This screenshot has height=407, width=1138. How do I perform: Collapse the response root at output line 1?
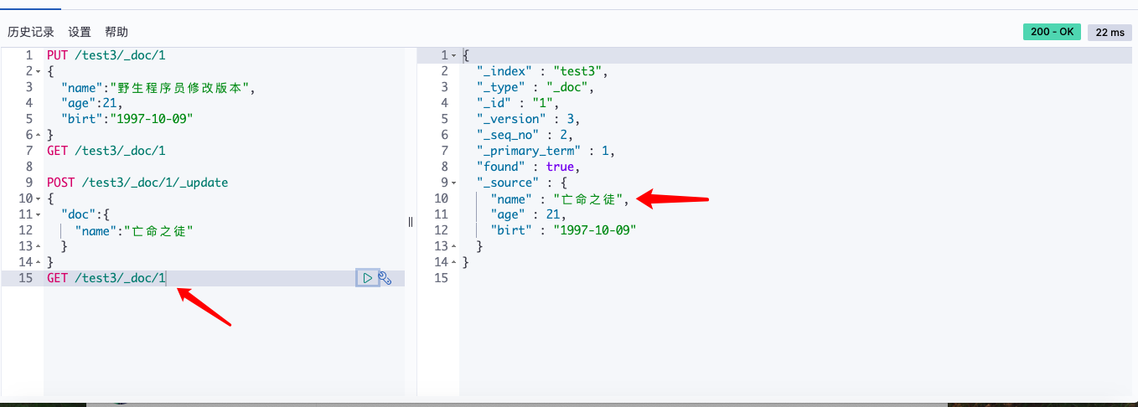click(x=453, y=55)
